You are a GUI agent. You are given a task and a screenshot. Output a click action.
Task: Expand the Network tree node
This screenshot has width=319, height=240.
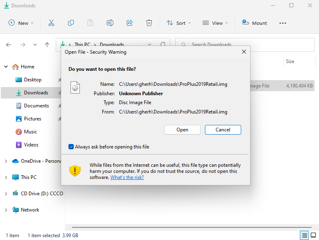(x=6, y=210)
